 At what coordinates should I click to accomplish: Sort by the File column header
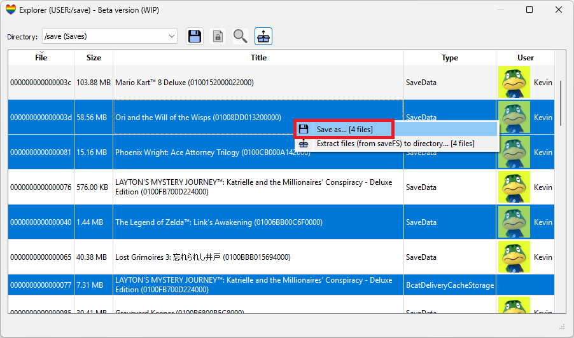tap(41, 58)
